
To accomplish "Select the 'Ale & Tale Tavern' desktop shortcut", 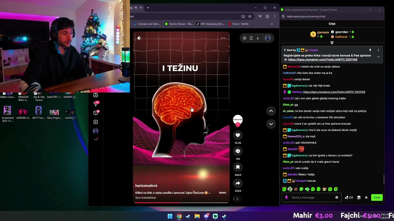I will [x=39, y=96].
